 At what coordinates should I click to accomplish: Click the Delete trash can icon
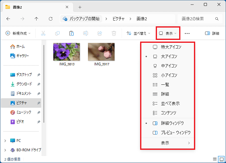(x=114, y=33)
